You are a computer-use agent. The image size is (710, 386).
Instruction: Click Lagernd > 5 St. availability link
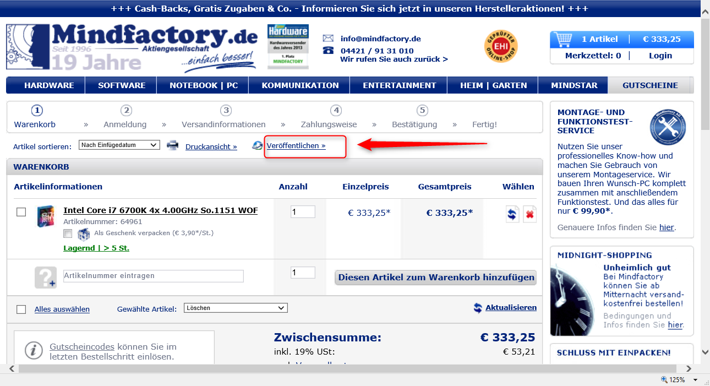click(x=96, y=248)
